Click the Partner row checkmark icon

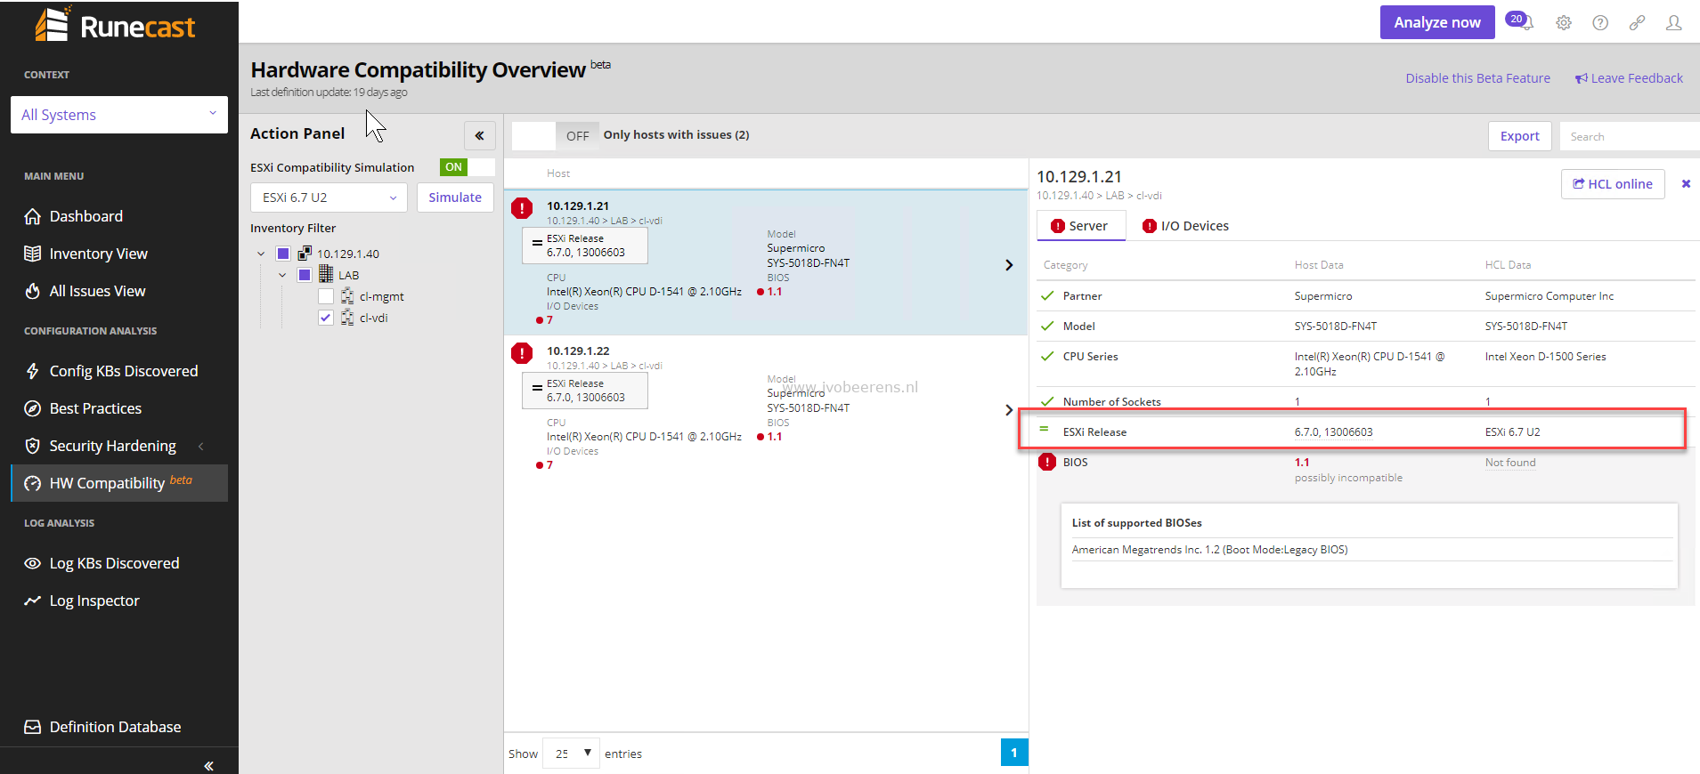pos(1047,295)
